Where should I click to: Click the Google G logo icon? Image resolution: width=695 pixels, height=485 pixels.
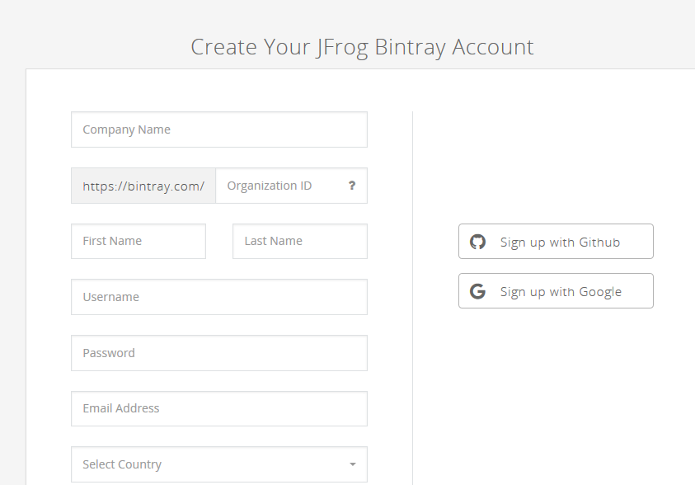pyautogui.click(x=477, y=291)
